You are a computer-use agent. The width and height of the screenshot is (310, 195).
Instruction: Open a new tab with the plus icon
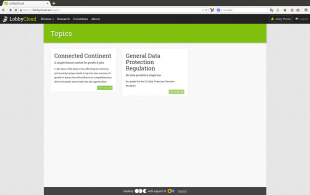54,3
